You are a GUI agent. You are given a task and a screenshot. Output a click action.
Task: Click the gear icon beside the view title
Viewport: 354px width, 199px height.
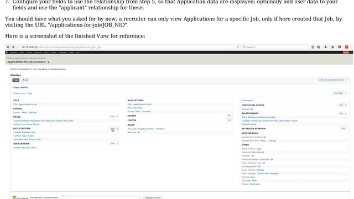click(x=48, y=62)
